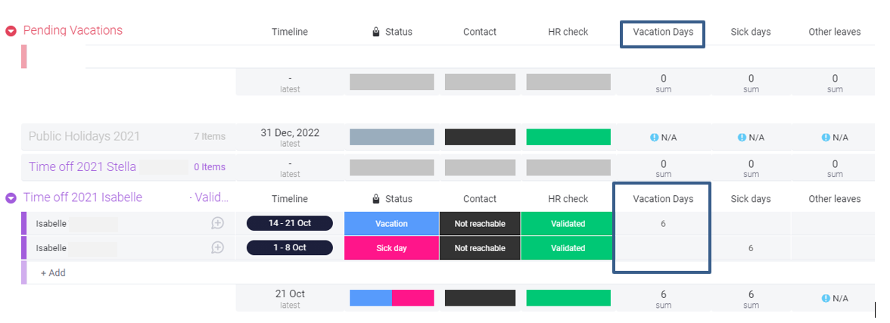Screen dimensions: 890x323
Task: Collapse the Time off 2021 Isabelle group
Action: pyautogui.click(x=11, y=198)
